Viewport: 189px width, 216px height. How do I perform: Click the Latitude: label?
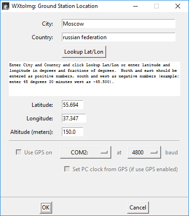click(42, 105)
